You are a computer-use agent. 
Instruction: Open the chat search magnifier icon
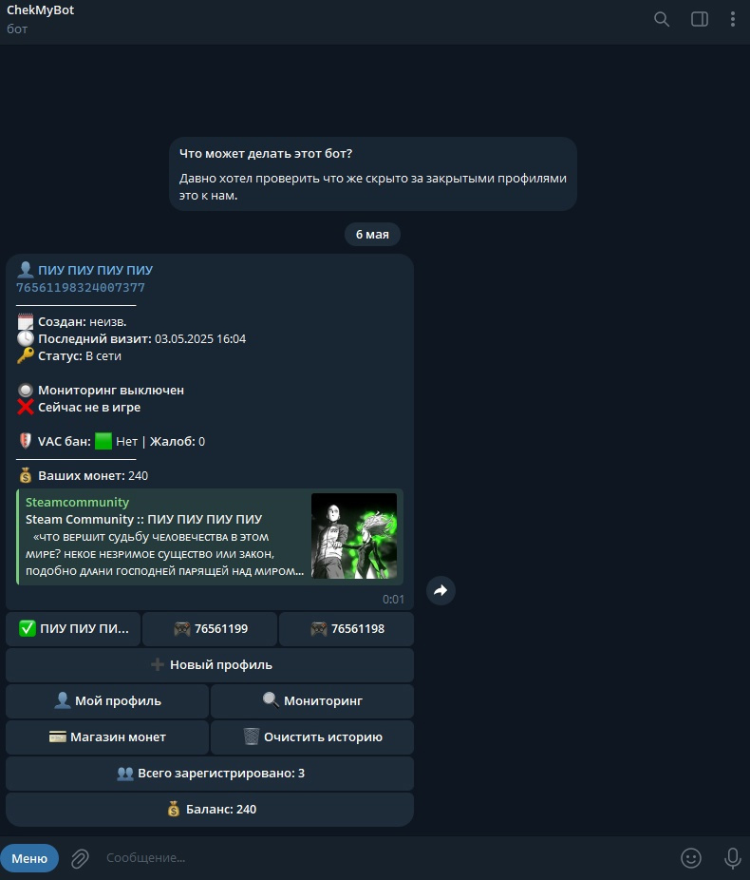(662, 20)
